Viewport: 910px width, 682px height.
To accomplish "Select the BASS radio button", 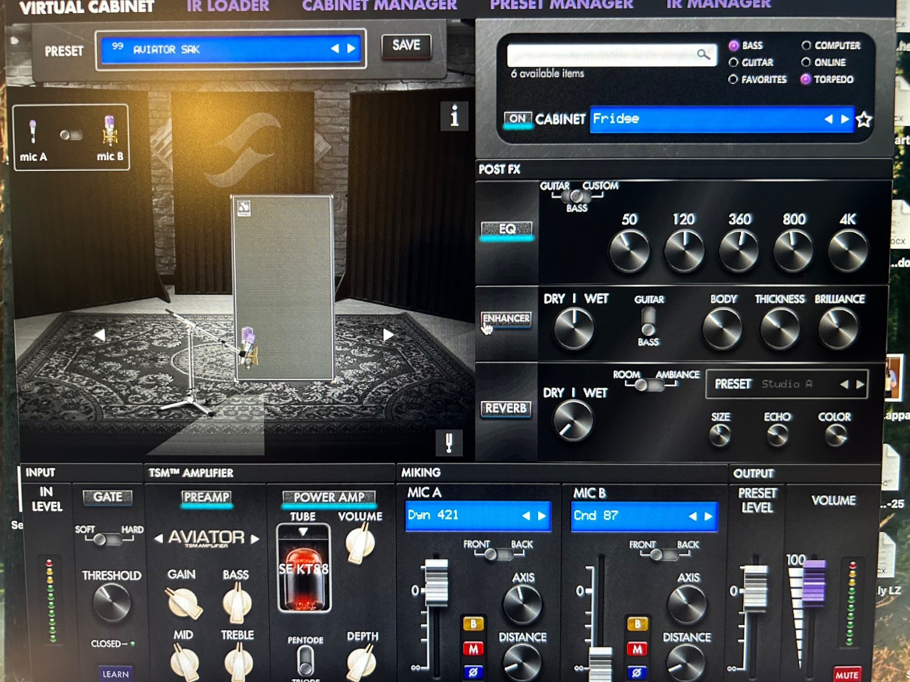I will pyautogui.click(x=733, y=45).
